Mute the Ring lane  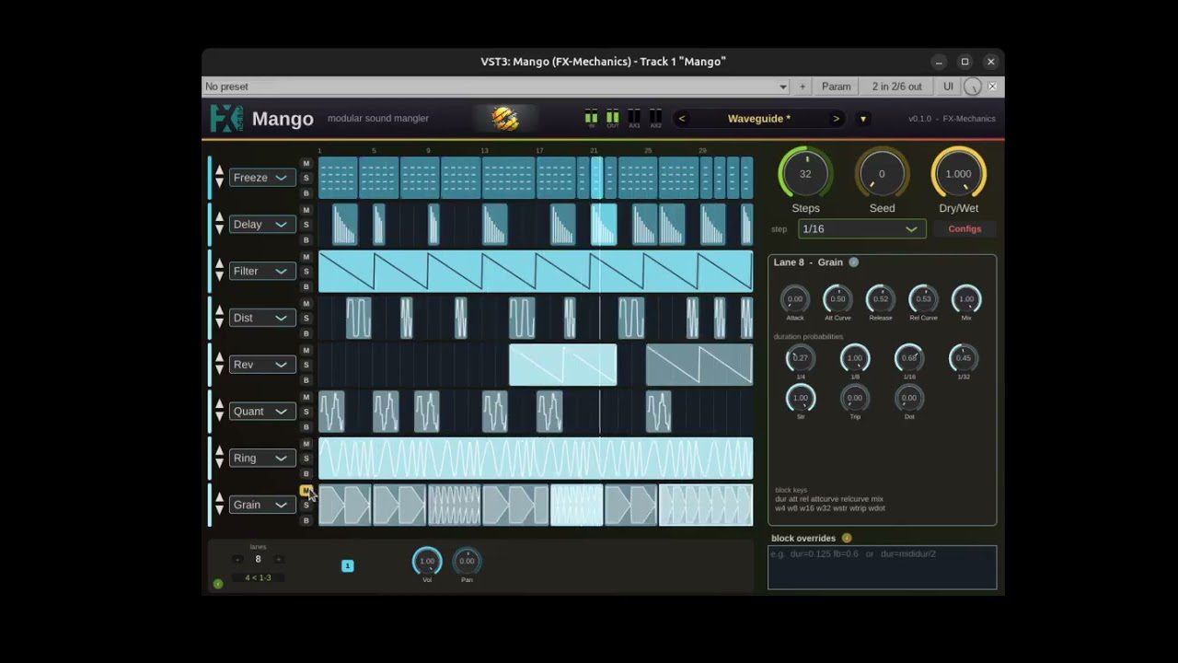306,443
